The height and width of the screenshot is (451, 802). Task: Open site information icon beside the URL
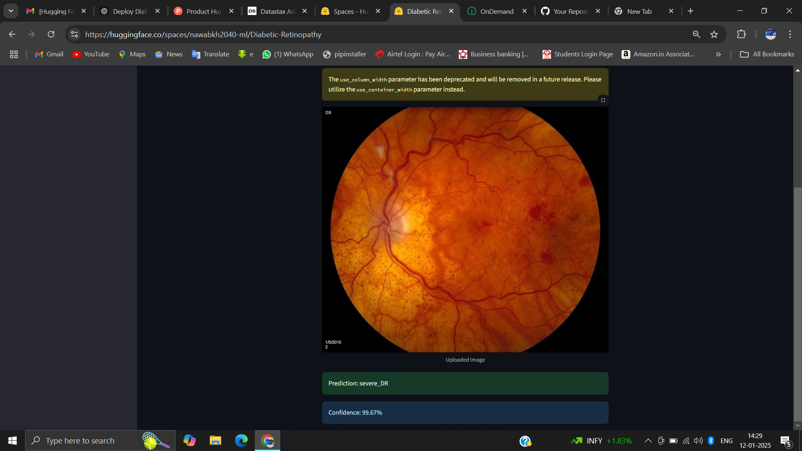(74, 34)
